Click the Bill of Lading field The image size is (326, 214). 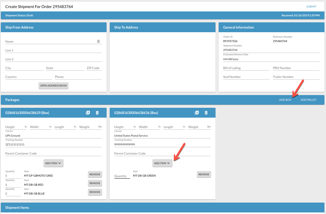point(246,68)
